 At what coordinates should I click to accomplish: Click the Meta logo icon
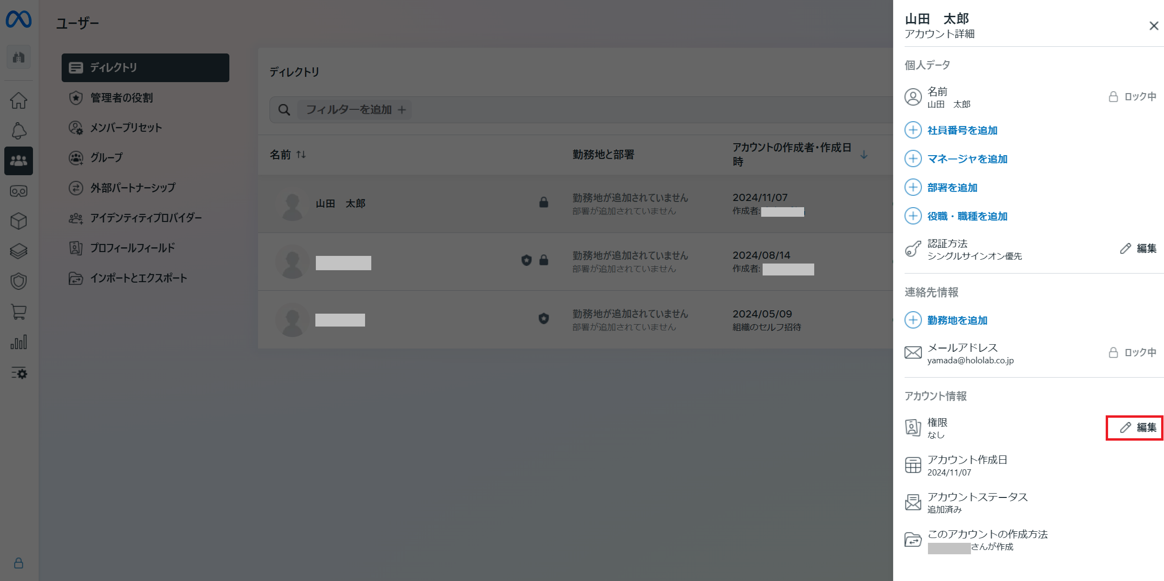coord(19,20)
